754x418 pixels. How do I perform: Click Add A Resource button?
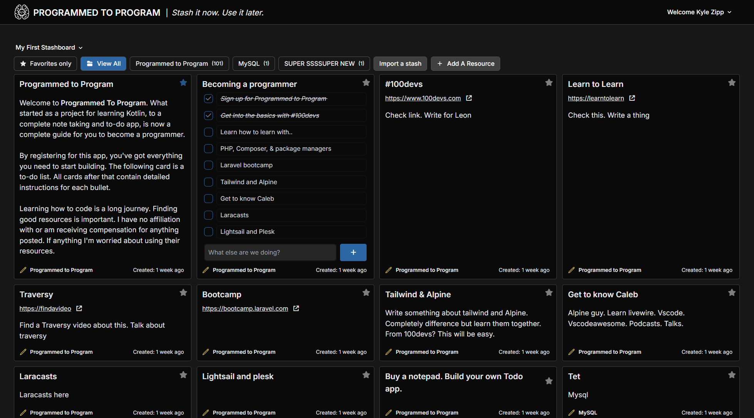466,63
